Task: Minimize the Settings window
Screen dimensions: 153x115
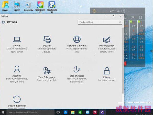Action: [x=107, y=16]
